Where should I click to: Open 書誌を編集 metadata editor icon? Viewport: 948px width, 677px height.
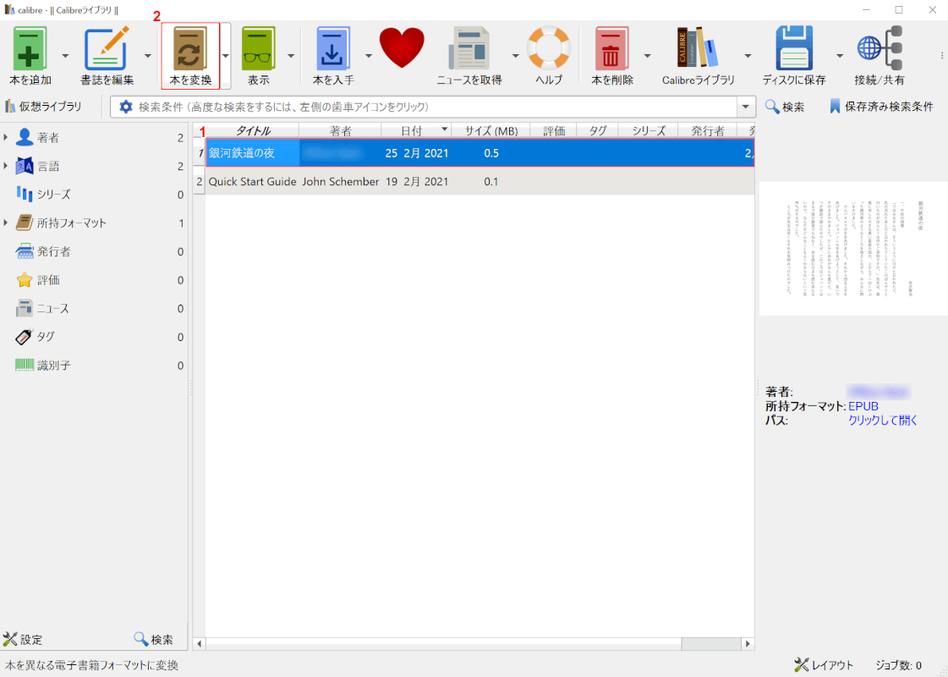coord(107,49)
